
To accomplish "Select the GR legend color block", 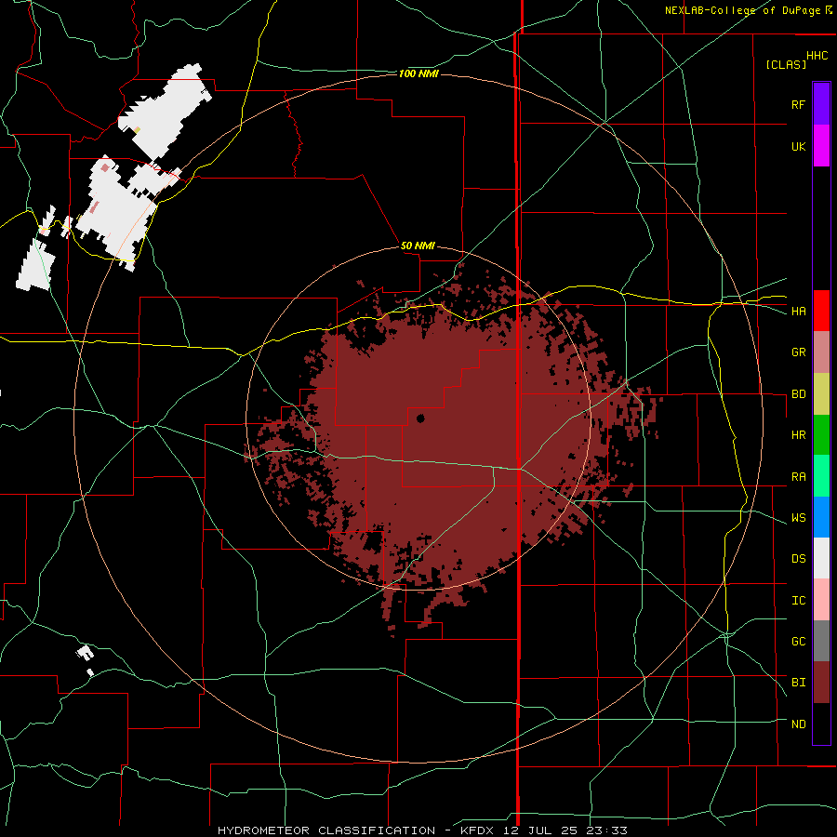I will [x=821, y=352].
